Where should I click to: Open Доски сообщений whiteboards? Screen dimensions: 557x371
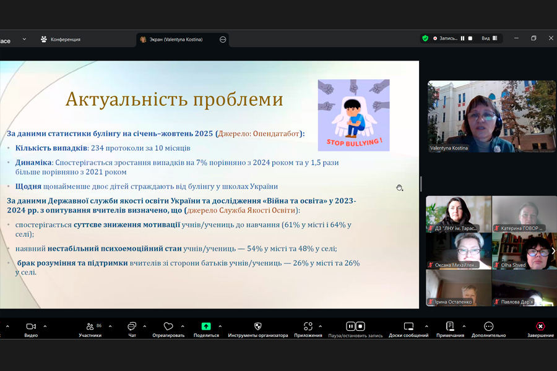(x=408, y=326)
